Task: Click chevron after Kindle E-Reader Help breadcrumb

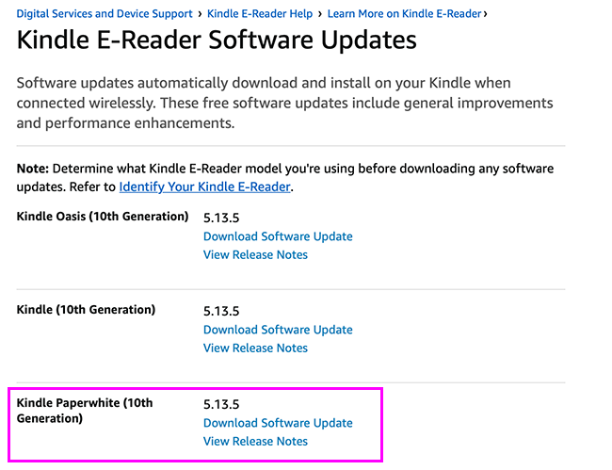Action: click(x=319, y=14)
